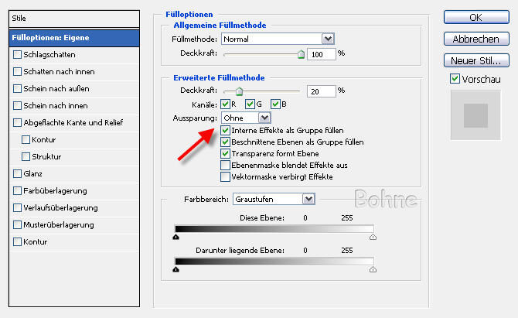Viewport: 518px width, 318px height.
Task: Click the Neuer Stil... button
Action: click(x=475, y=60)
